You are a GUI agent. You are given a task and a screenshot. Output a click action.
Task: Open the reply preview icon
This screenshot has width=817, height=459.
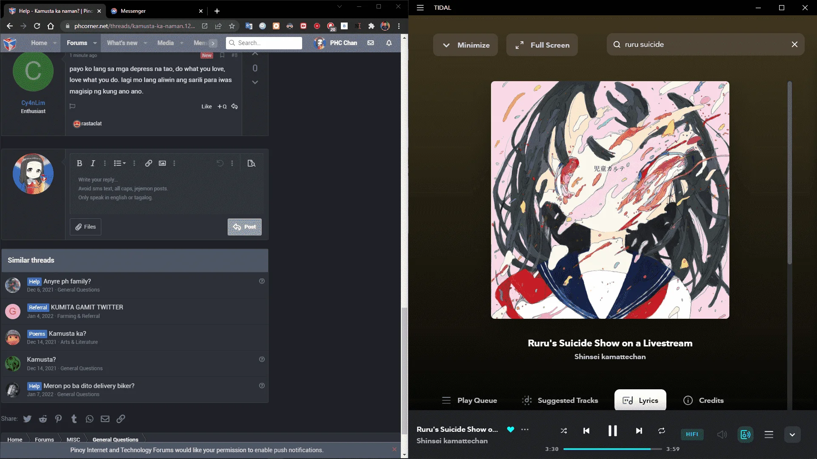pos(251,163)
